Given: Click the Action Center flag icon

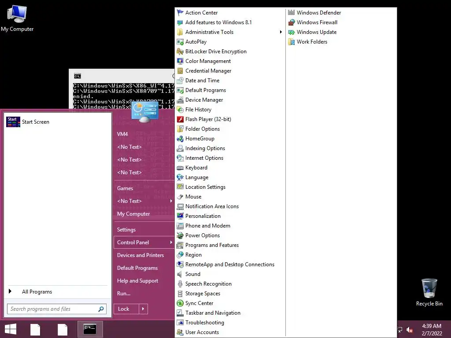Looking at the screenshot, I should [180, 13].
